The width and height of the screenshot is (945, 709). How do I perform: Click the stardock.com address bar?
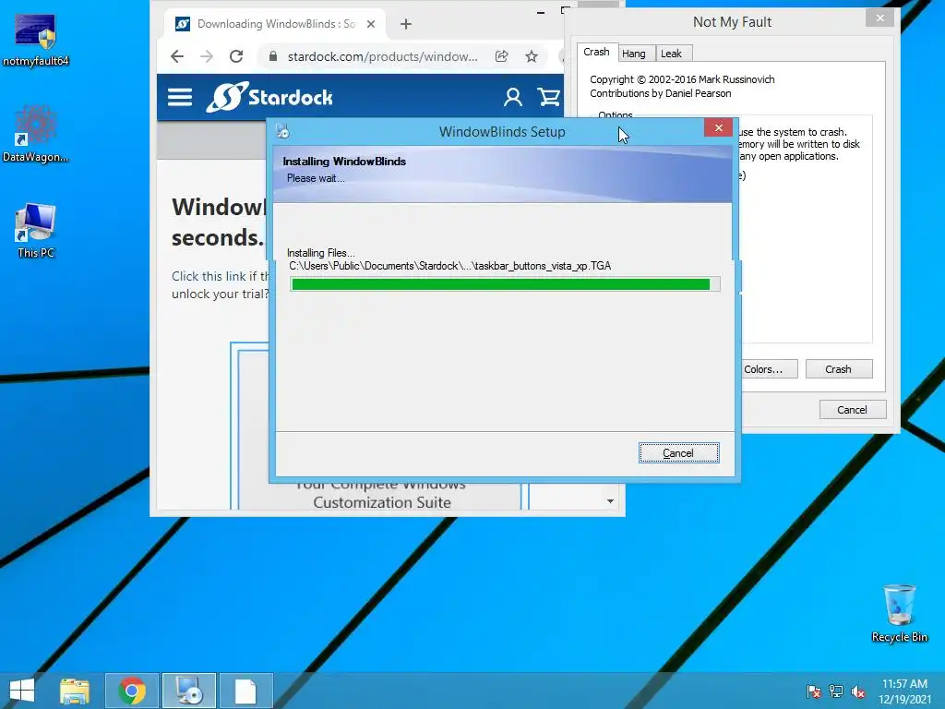point(383,56)
